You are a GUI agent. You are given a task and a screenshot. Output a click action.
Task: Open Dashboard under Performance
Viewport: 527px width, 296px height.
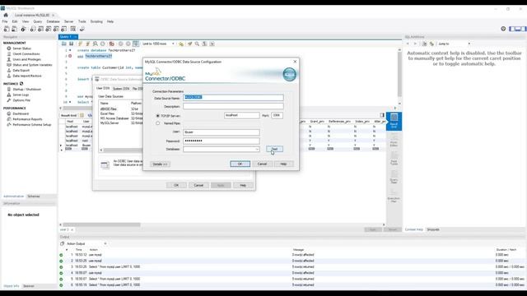(x=21, y=113)
